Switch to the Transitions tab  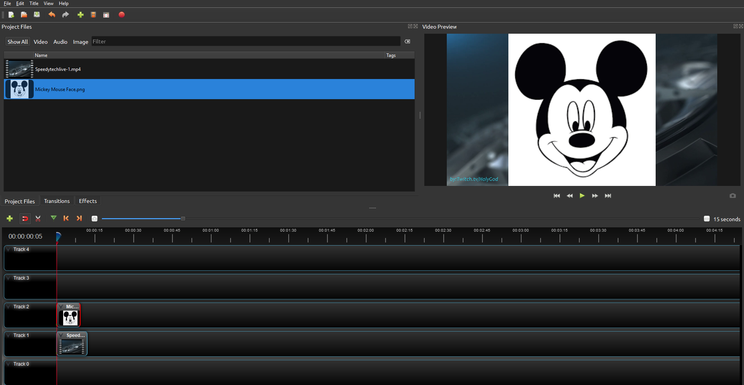point(57,201)
